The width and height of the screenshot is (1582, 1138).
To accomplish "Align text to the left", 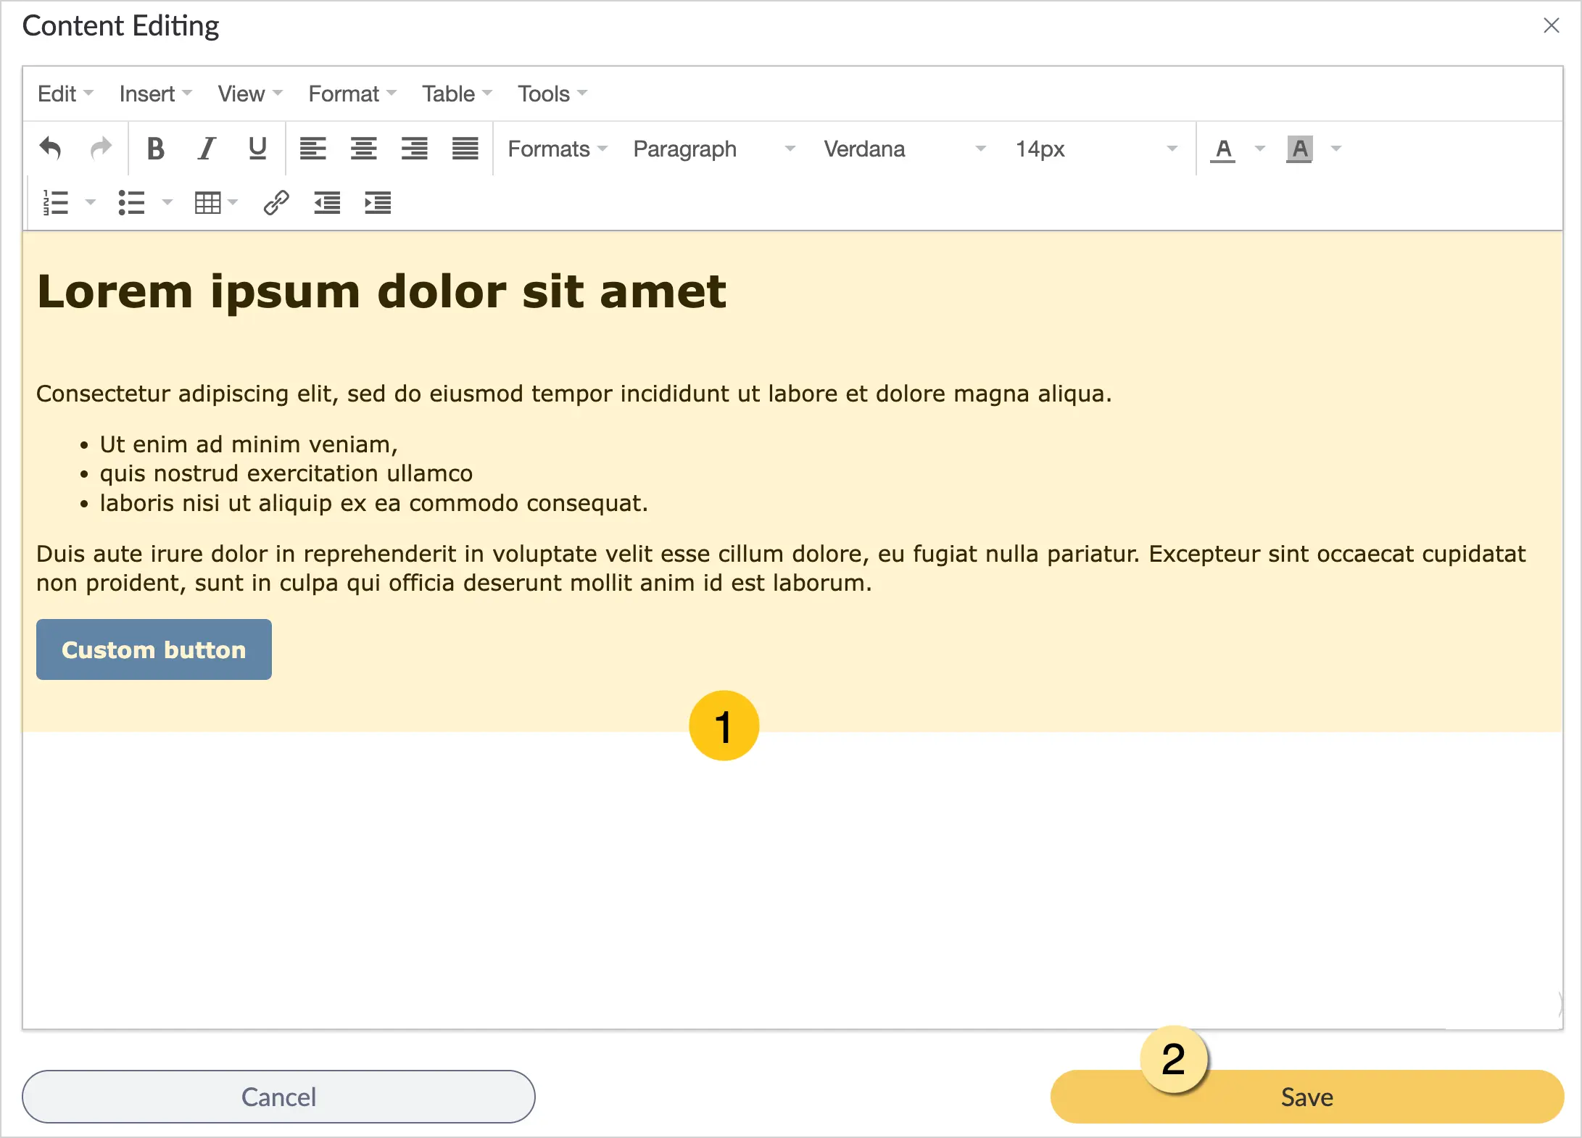I will (x=313, y=149).
